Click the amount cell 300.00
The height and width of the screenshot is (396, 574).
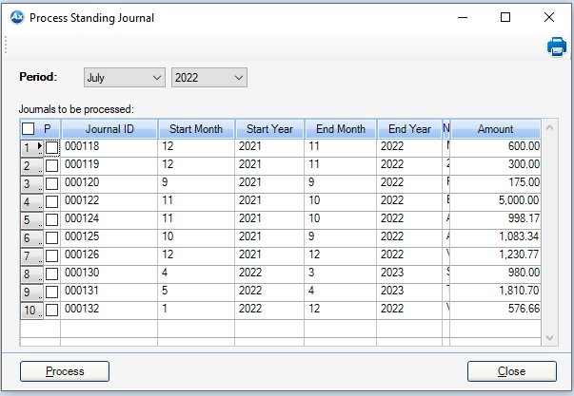pos(495,166)
